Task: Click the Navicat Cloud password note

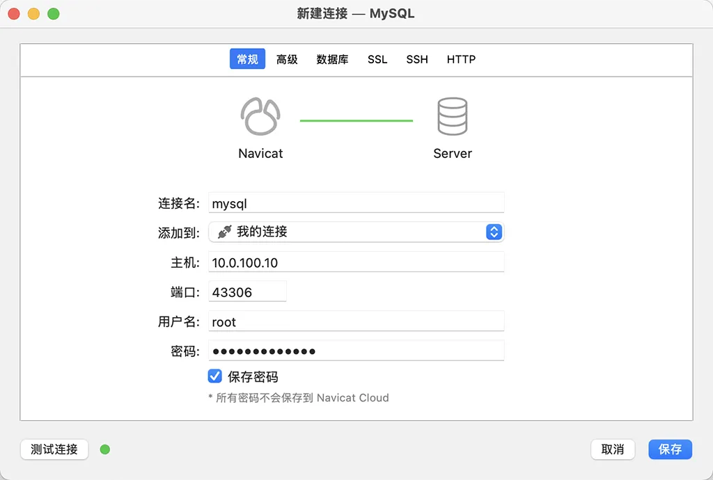Action: click(299, 398)
